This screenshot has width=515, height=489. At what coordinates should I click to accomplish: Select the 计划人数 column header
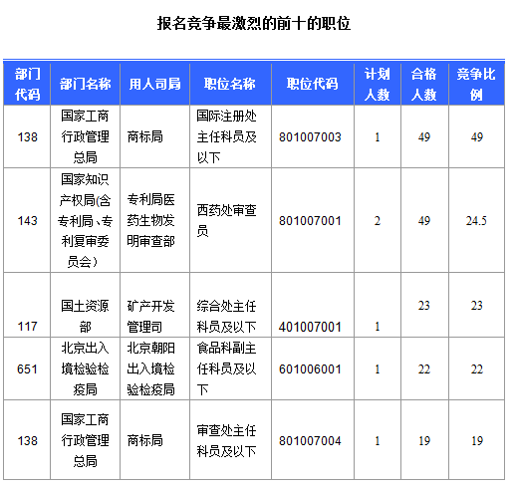point(377,85)
